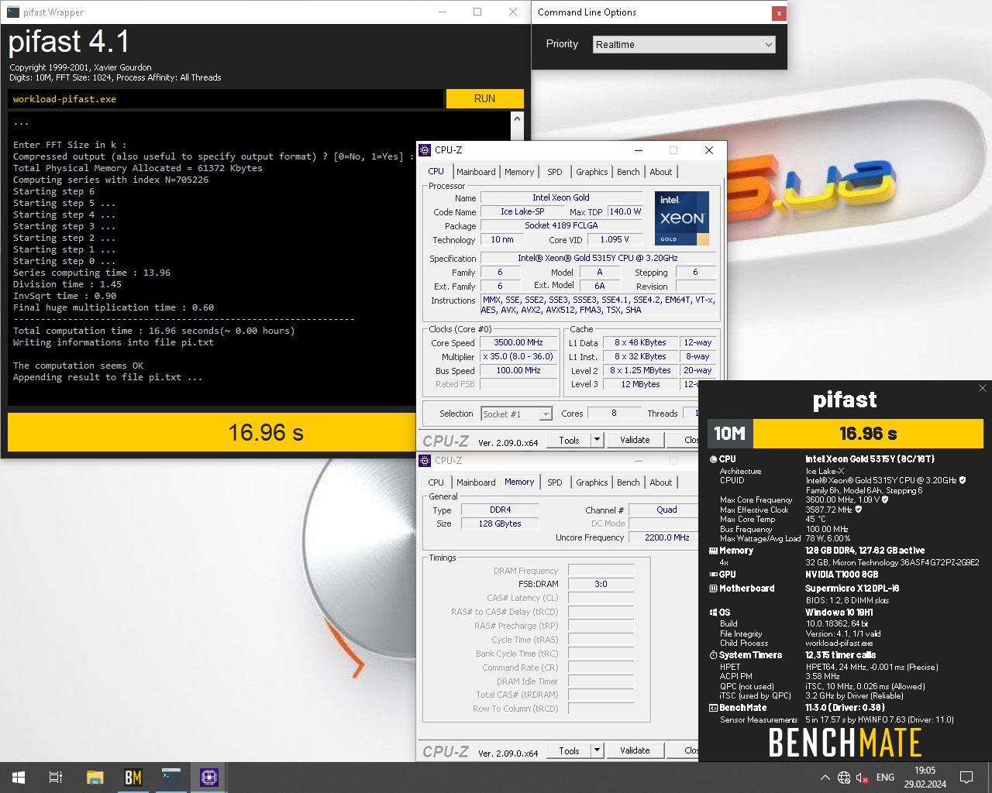
Task: Click the Intel Xeon Gold logo
Action: click(x=682, y=218)
